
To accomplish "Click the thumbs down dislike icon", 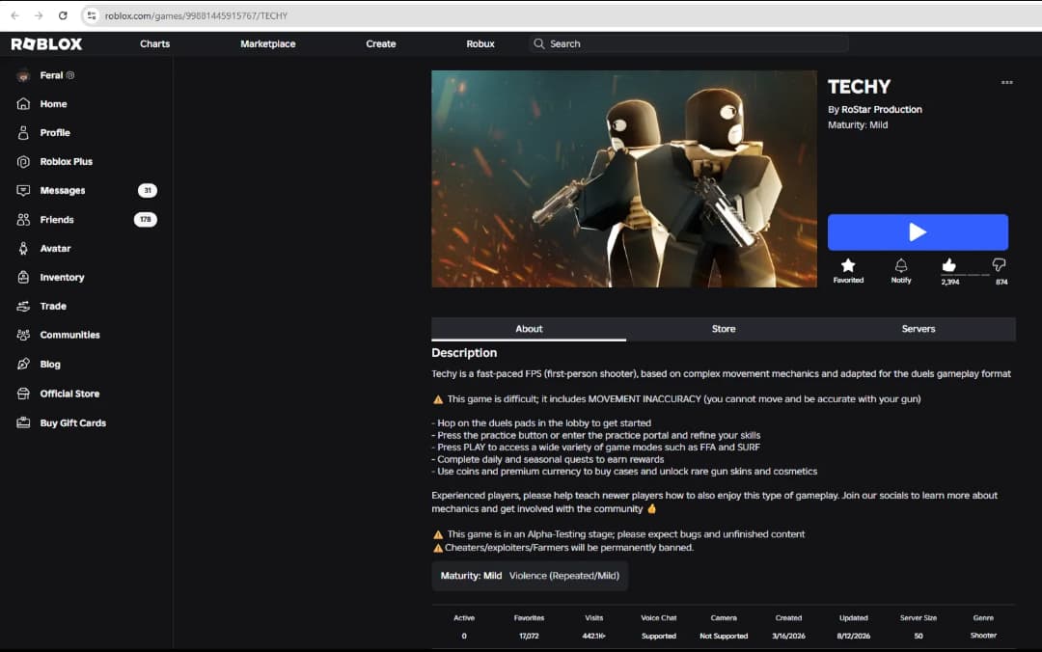I will 999,265.
